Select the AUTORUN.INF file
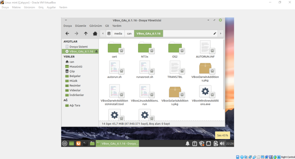Viewport: 295px width, 159px height. click(x=205, y=49)
